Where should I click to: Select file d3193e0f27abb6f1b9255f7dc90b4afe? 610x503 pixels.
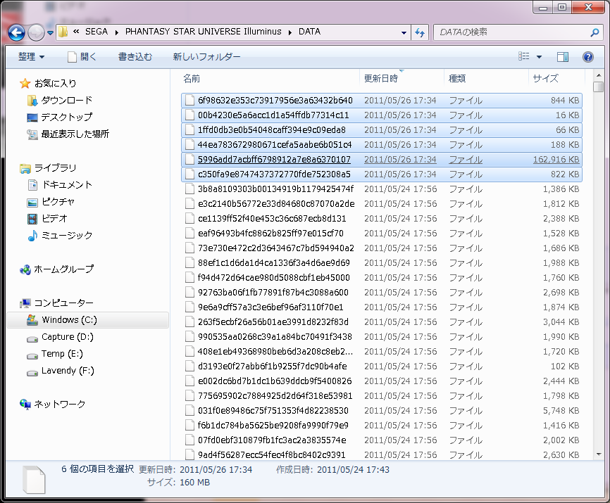click(x=382, y=367)
